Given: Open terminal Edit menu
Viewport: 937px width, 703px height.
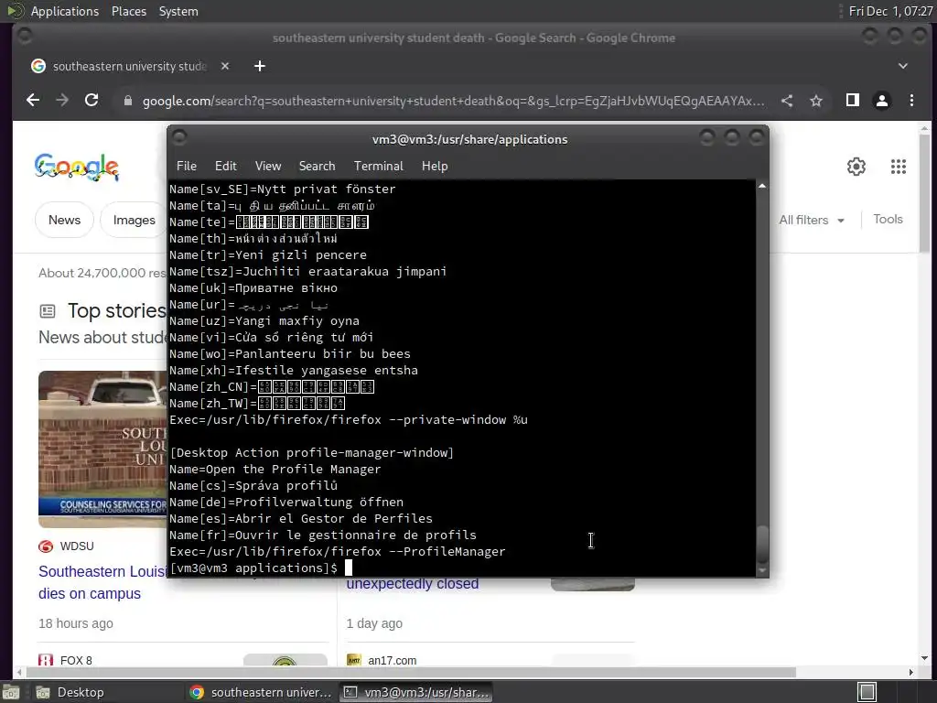Looking at the screenshot, I should pyautogui.click(x=225, y=167).
